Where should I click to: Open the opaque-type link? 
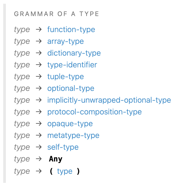[x=70, y=124]
